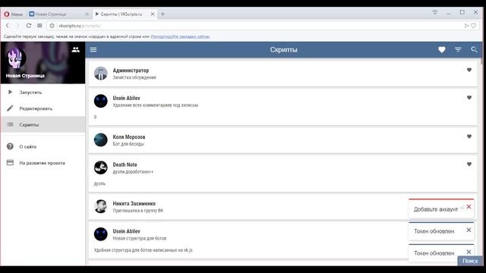The height and width of the screenshot is (273, 486).
Task: Click the Запустить play icon
Action: tap(10, 92)
